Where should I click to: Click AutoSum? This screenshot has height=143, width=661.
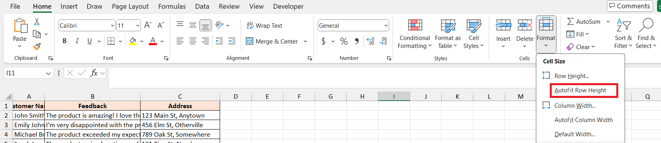(x=583, y=22)
